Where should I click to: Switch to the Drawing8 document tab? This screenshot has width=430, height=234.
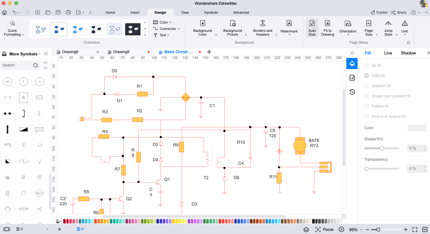[70, 52]
